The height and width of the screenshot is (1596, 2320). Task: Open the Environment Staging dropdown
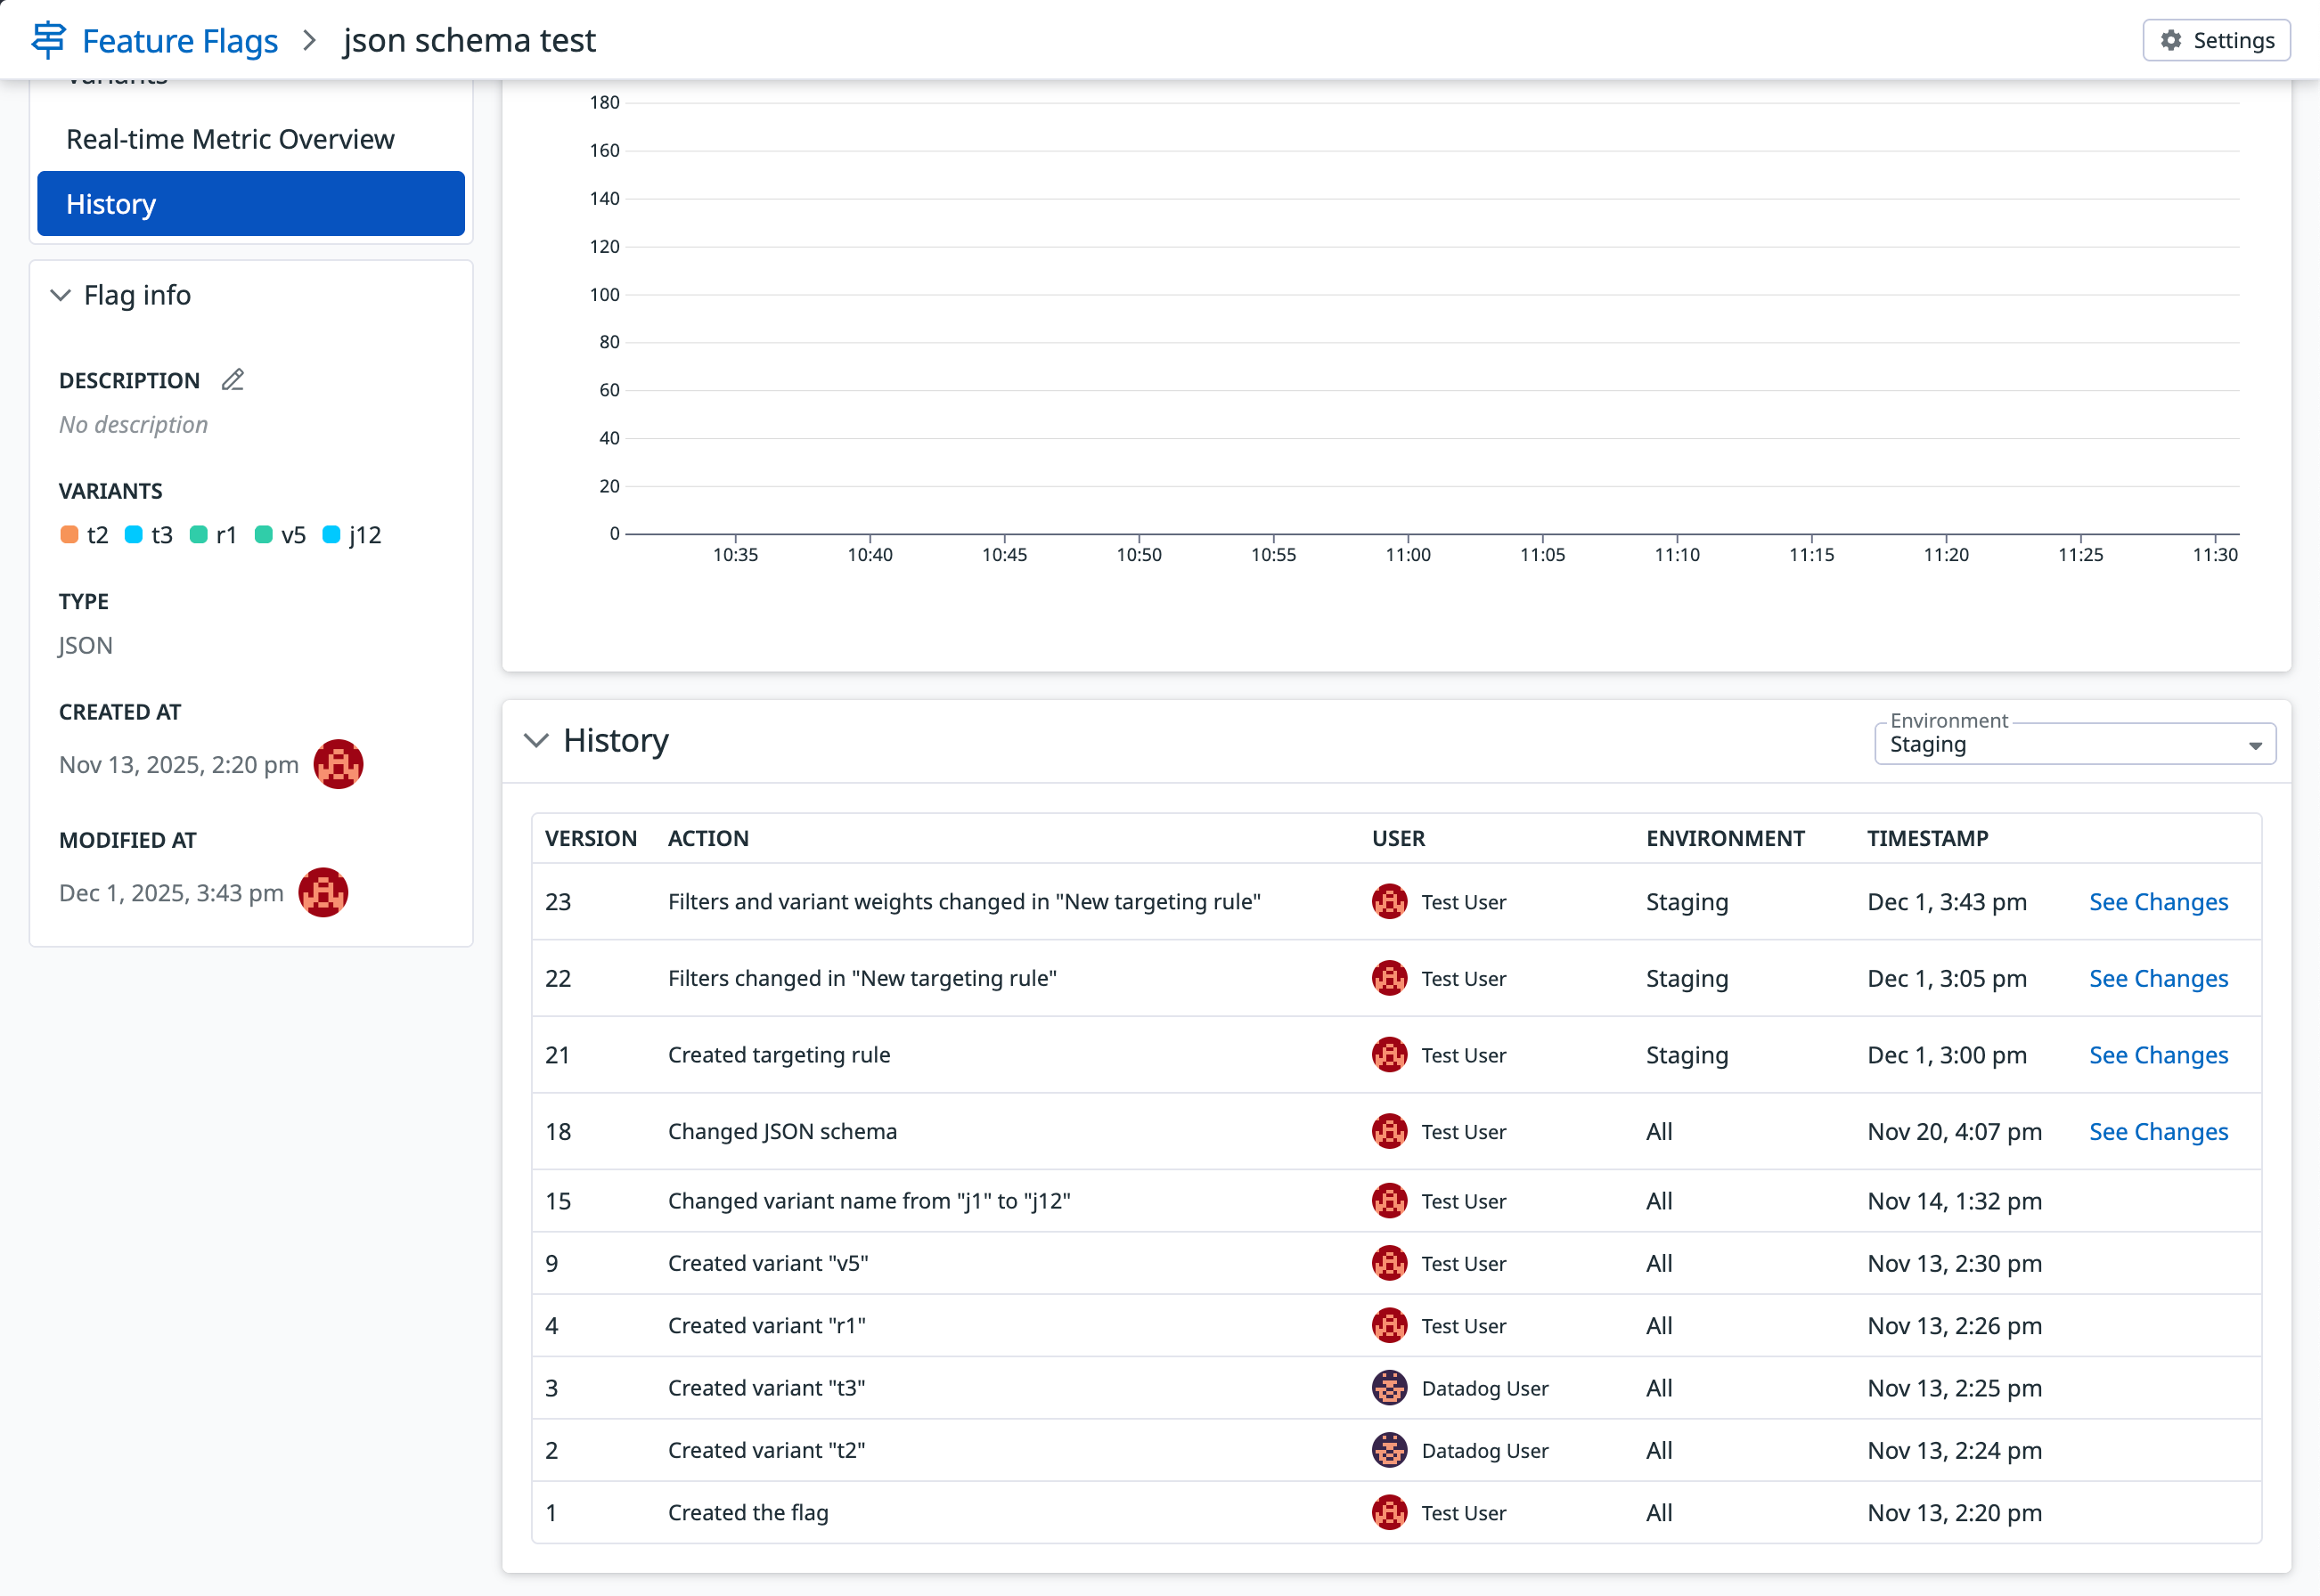(2074, 744)
